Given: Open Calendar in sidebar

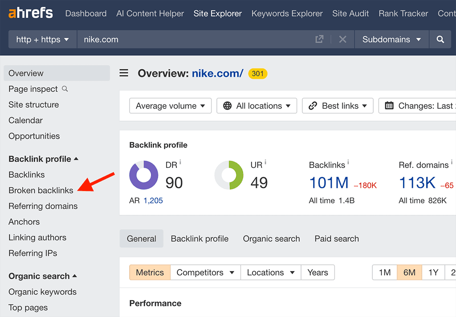Looking at the screenshot, I should coord(25,120).
